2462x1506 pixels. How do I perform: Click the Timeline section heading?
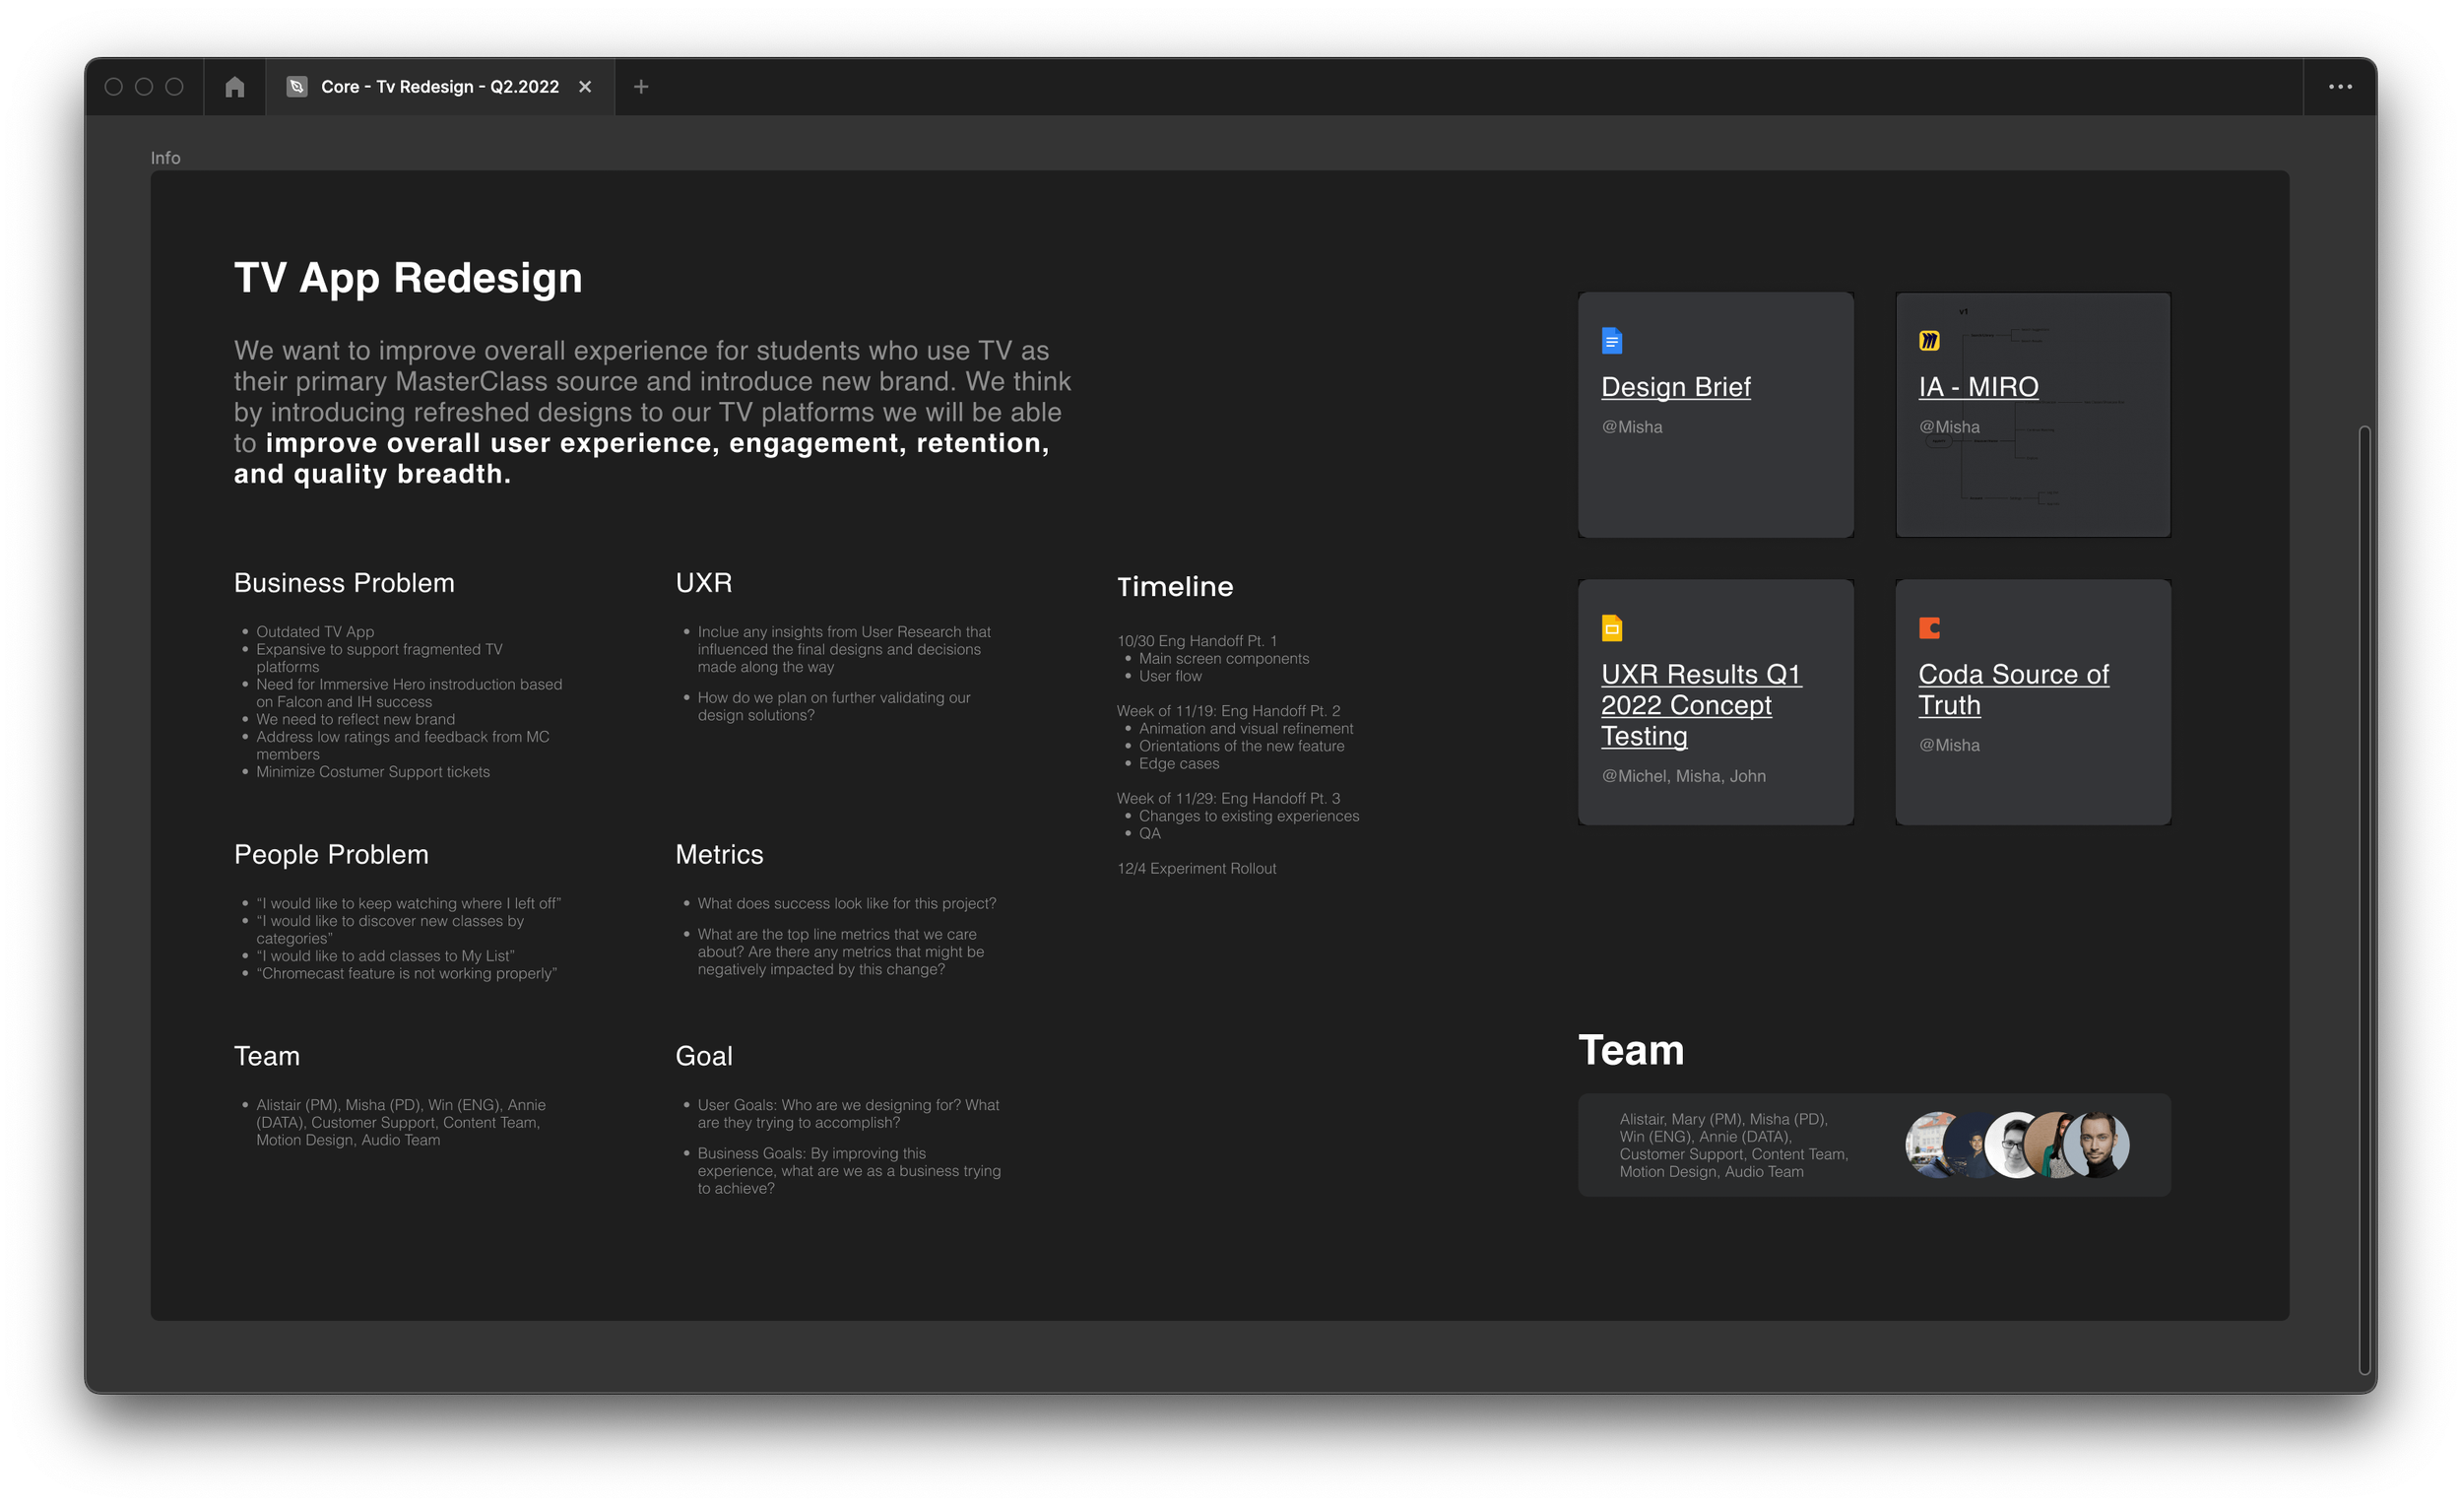[x=1175, y=587]
